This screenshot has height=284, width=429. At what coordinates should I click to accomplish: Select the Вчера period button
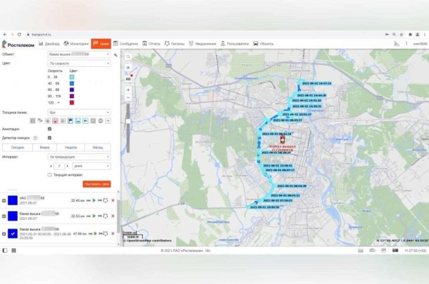[x=45, y=148]
